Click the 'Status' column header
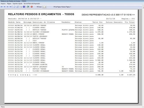 coord(78,22)
